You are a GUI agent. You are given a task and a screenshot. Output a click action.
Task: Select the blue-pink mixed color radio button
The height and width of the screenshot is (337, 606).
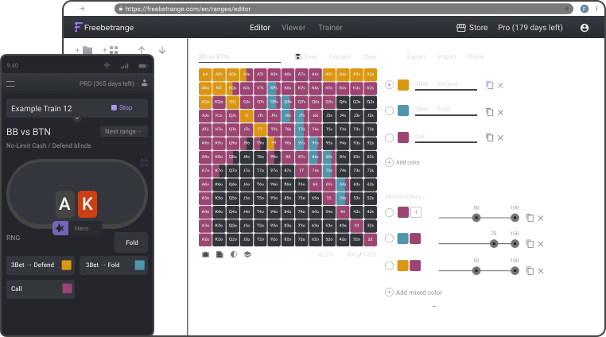pos(389,238)
